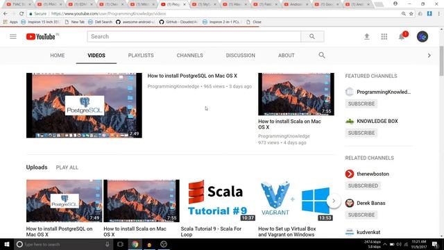Screen dimensions: 444x250
Task: Play the Scala on Mac thumbnail beside the featured video
Action: [x=296, y=94]
